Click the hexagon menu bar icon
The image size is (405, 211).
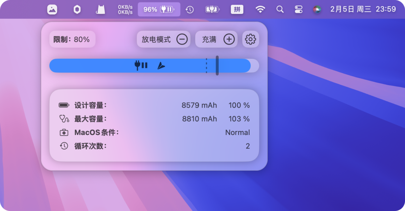(x=77, y=9)
